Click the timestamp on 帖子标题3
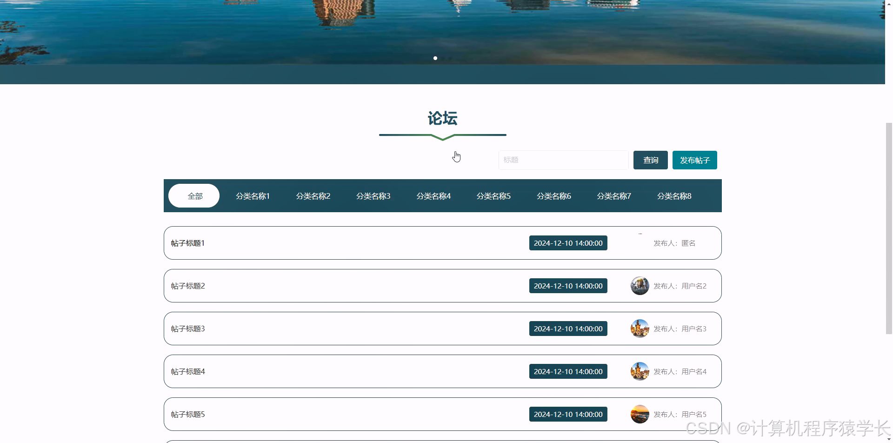Viewport: 893px width, 443px height. click(568, 328)
